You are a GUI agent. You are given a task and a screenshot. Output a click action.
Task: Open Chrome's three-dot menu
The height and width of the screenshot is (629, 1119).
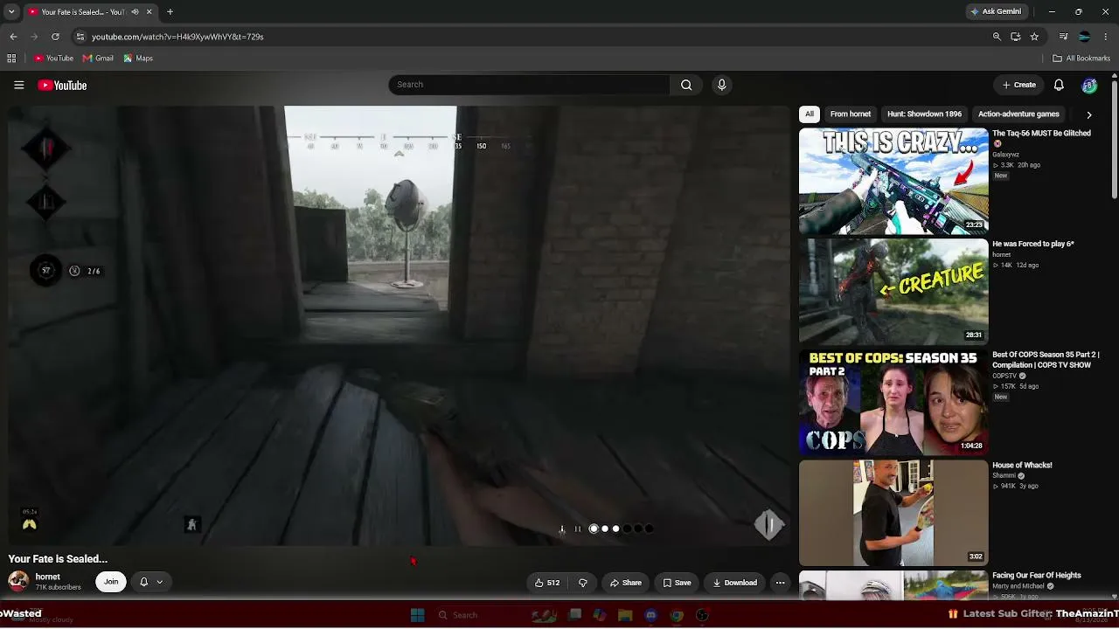pyautogui.click(x=1106, y=37)
